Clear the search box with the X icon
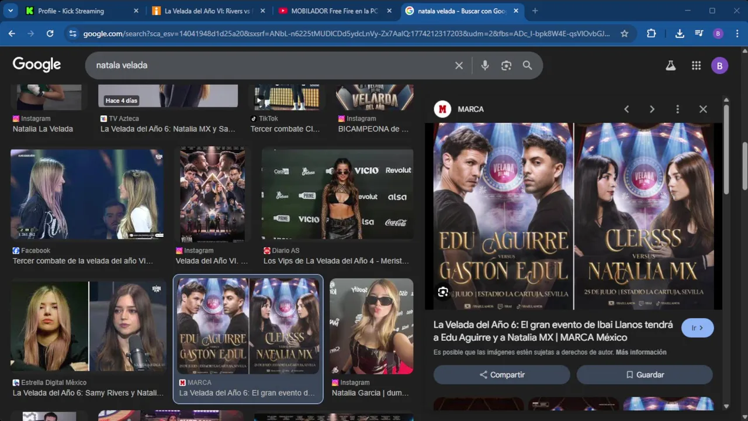The image size is (748, 421). [x=459, y=65]
